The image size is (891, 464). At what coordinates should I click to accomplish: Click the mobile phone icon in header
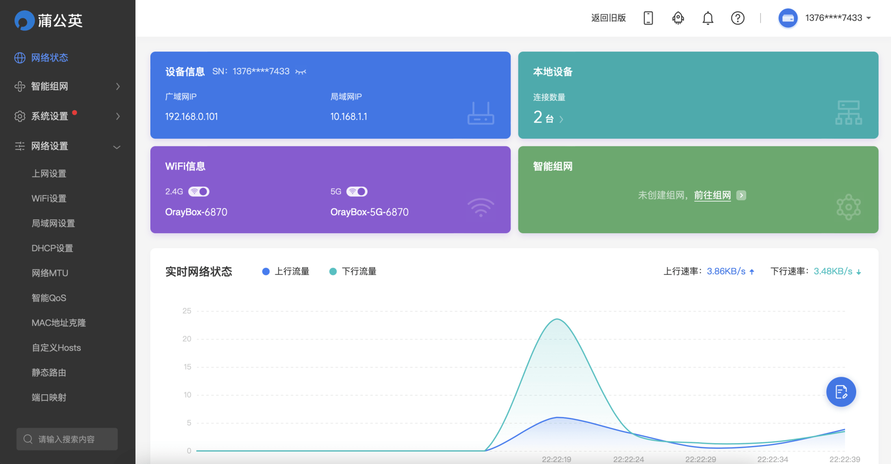coord(648,18)
